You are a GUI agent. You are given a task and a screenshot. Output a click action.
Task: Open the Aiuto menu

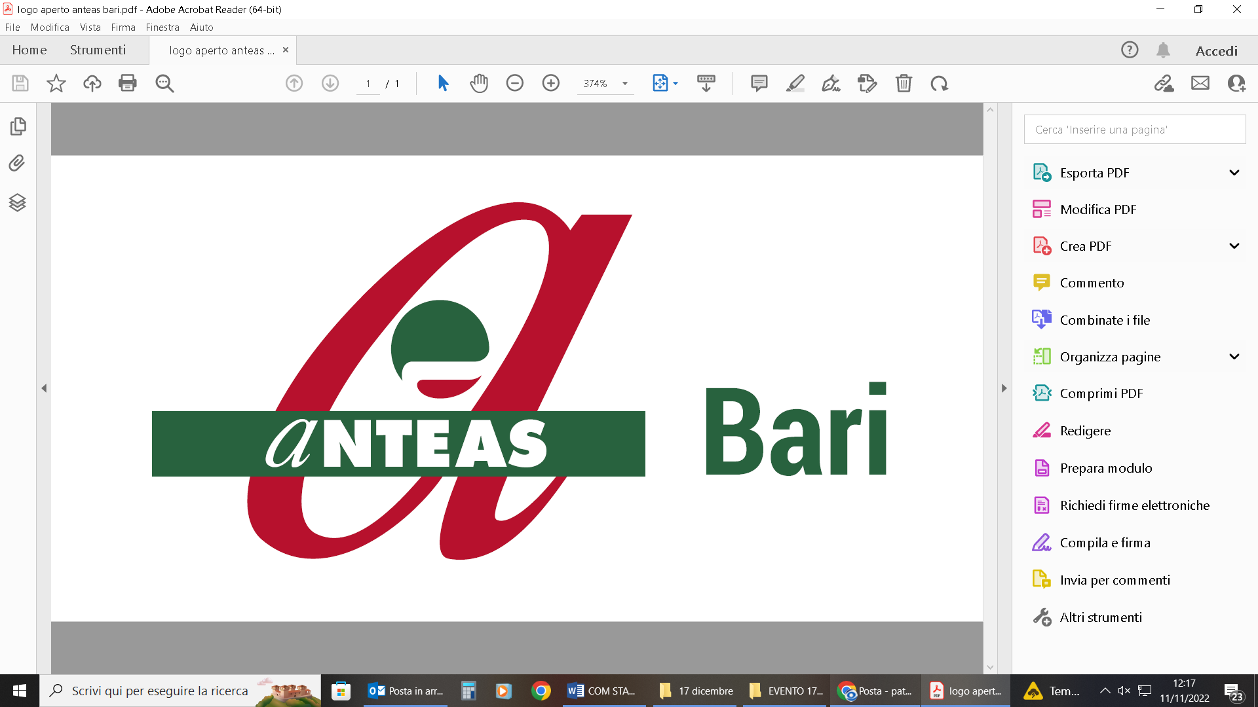[x=202, y=27]
